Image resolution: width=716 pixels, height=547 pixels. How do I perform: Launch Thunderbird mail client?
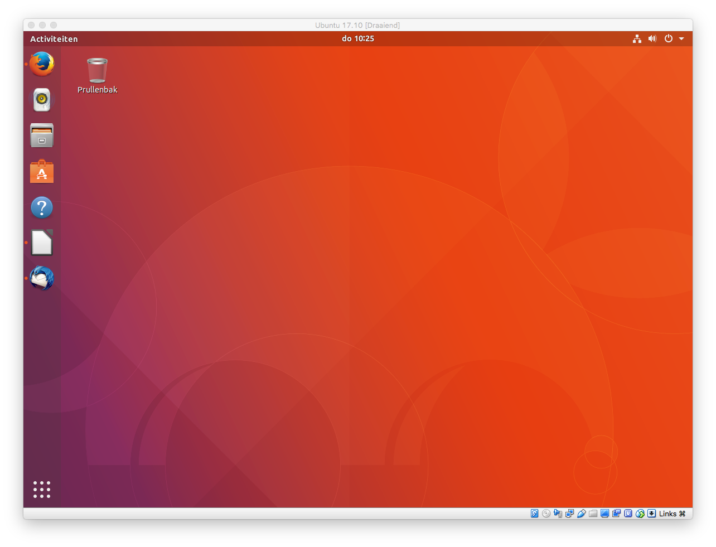point(42,278)
